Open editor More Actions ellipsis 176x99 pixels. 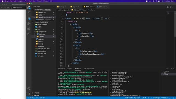tap(174, 7)
